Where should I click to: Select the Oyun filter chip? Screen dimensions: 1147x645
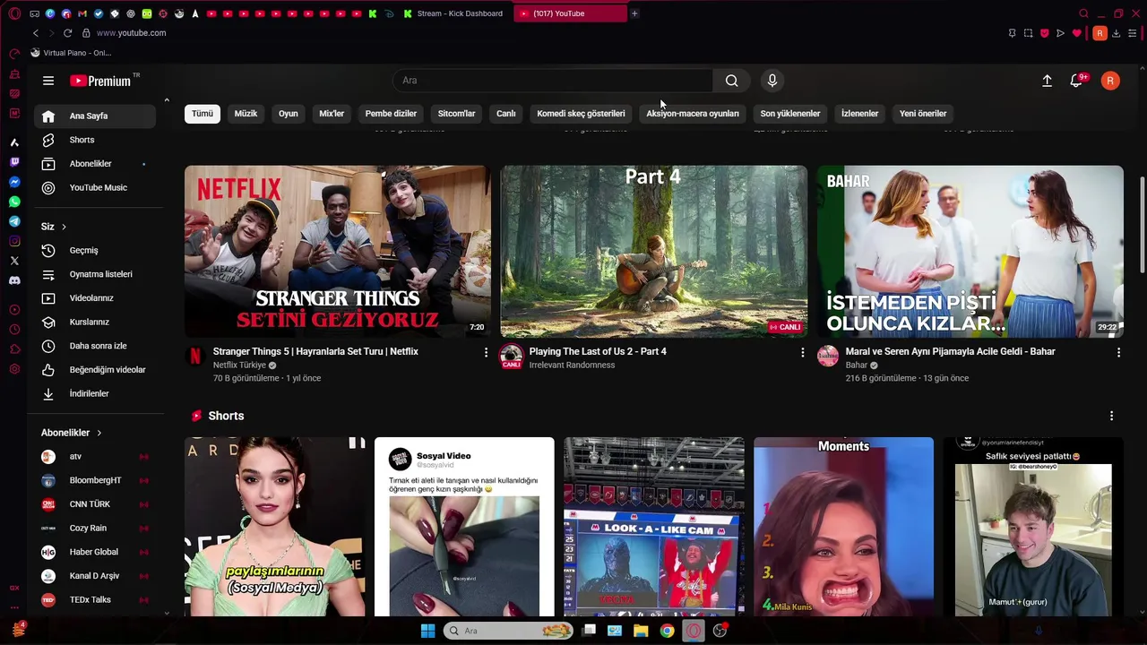tap(288, 114)
